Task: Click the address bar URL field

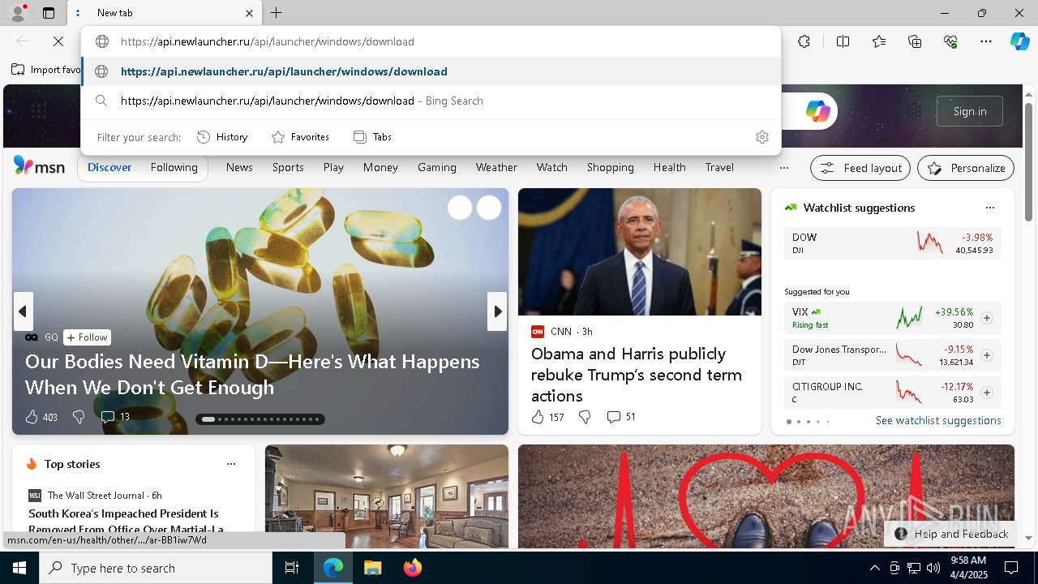Action: [x=431, y=41]
